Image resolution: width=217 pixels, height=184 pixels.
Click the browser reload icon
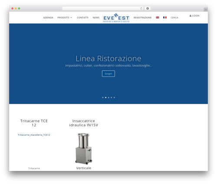(141, 8)
